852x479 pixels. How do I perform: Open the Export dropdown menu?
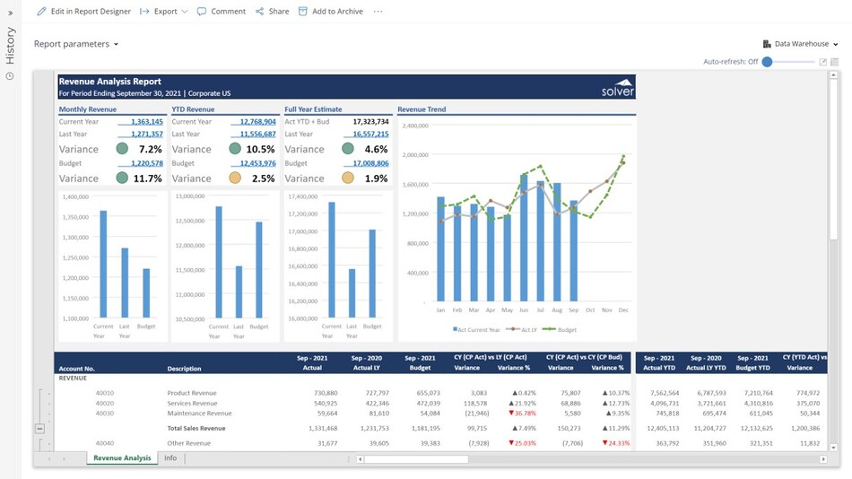coord(170,12)
